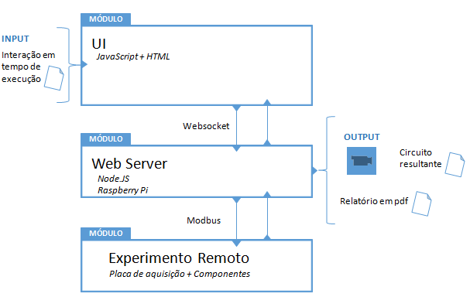
Task: Click the down arrowhead entering the Web Server box
Action: click(237, 148)
